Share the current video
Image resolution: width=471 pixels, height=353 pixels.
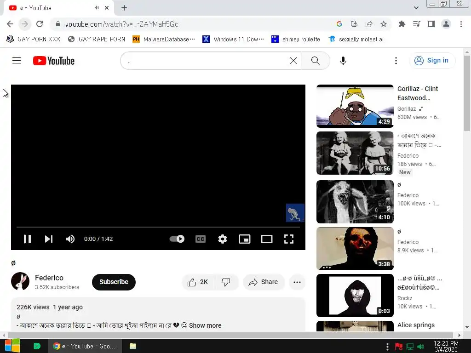(264, 282)
